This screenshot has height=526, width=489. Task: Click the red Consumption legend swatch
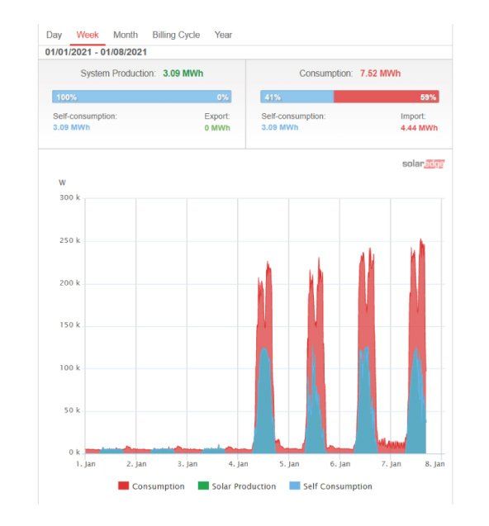coord(124,486)
